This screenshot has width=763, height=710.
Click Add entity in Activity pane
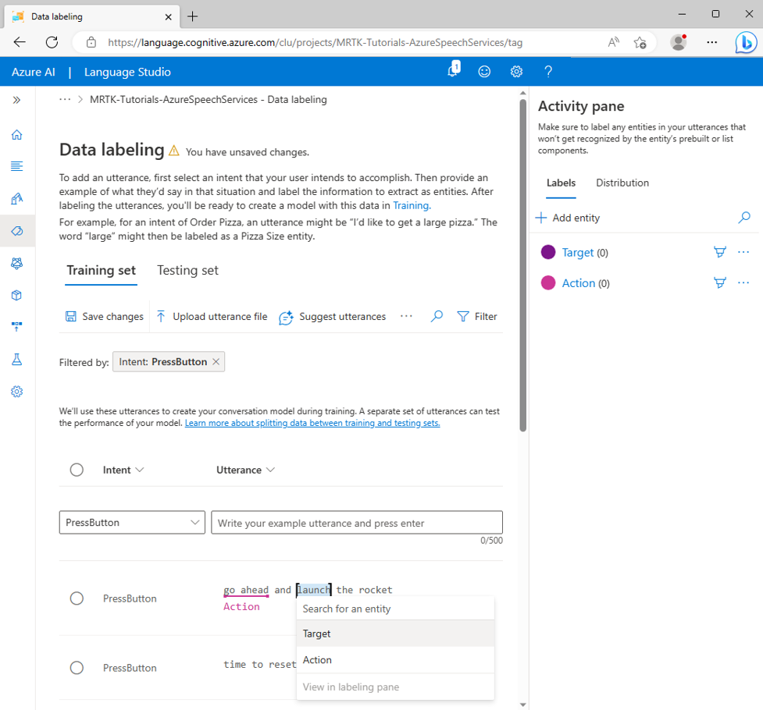[x=568, y=218]
